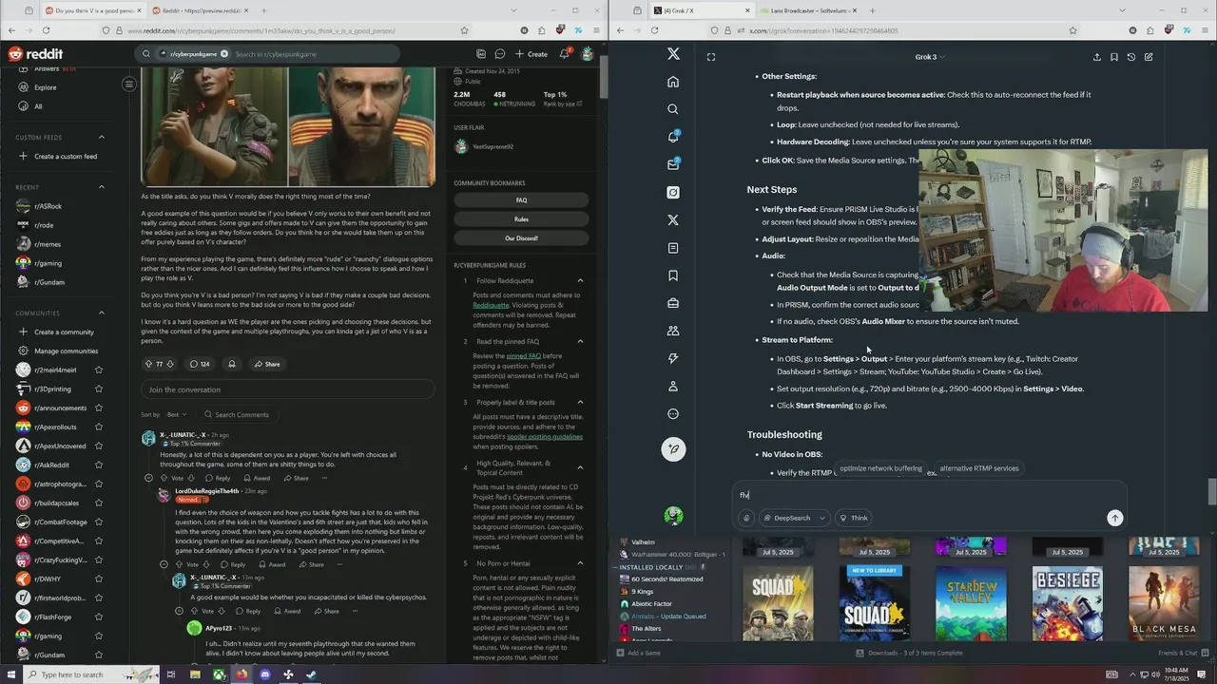This screenshot has height=684, width=1217.
Task: Open r/ASRock from Recent list
Action: (x=48, y=206)
